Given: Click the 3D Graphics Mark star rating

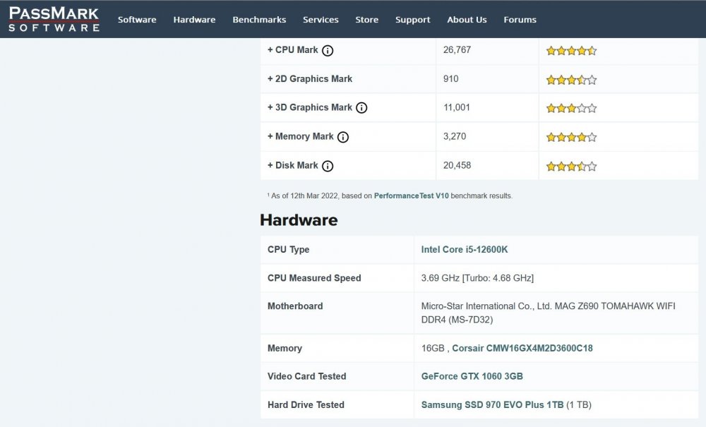Looking at the screenshot, I should [571, 109].
